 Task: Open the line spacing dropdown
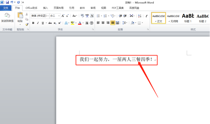pos(125,23)
